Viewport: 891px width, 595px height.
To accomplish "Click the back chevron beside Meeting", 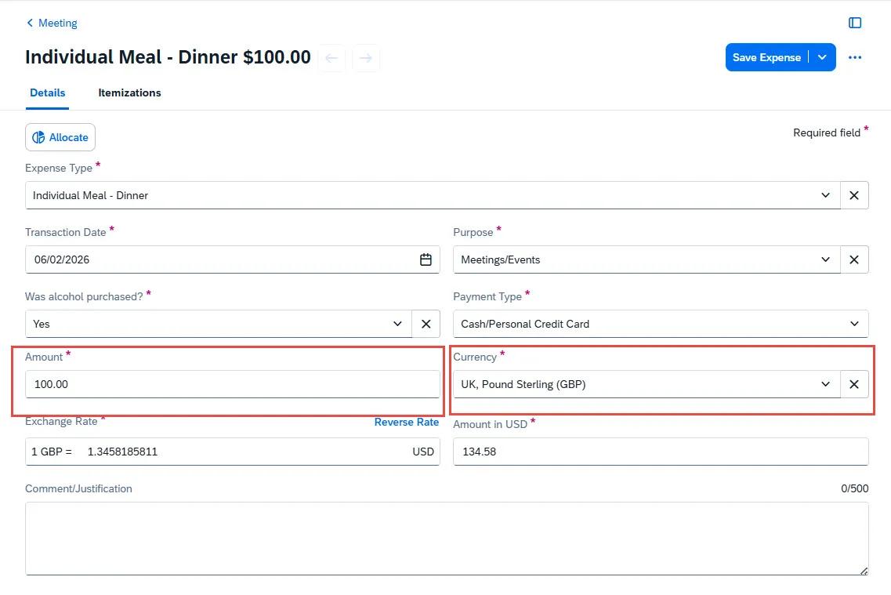I will (x=30, y=23).
